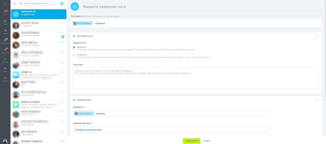The image size is (326, 144).
Task: Open the Контакт-центр icon with badge 44
Action: (x=5, y=41)
